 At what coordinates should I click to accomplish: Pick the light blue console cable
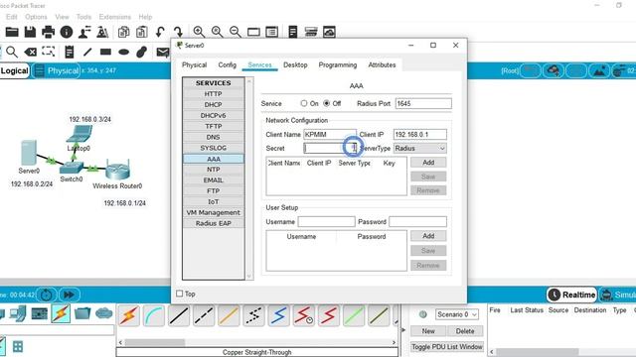coord(154,315)
